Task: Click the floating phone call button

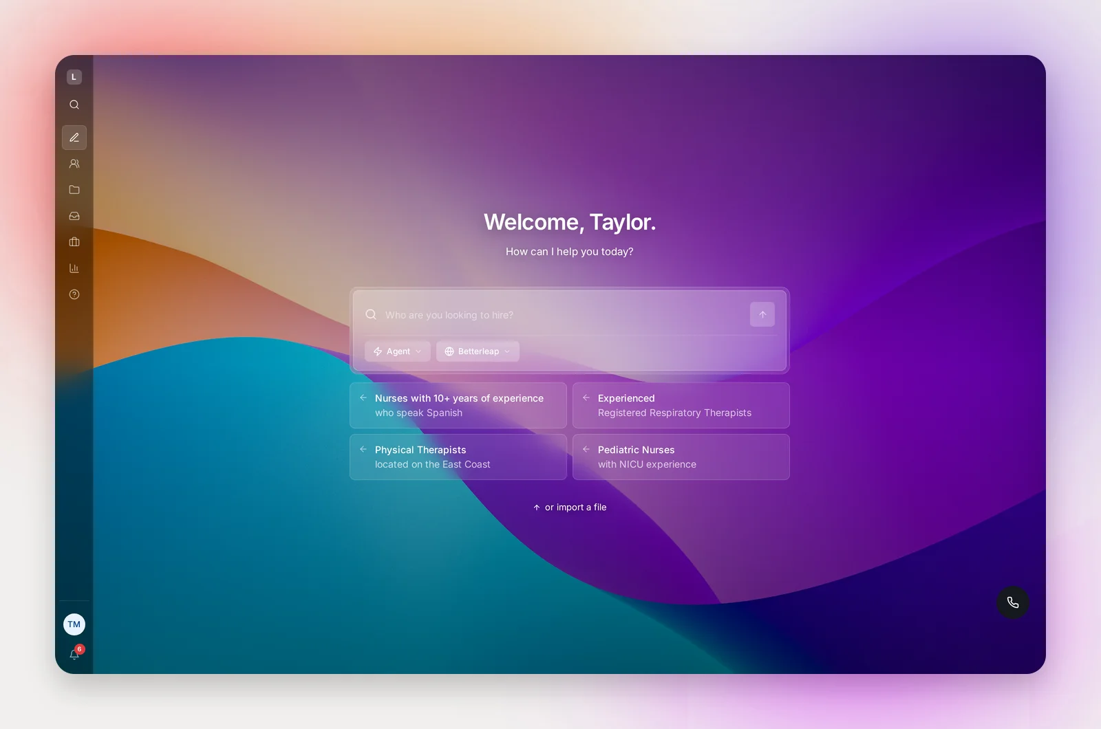Action: [x=1013, y=602]
